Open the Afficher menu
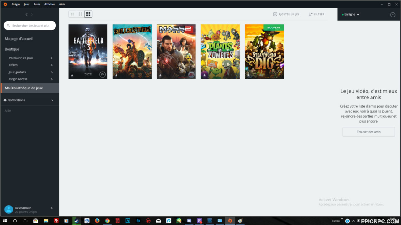 click(49, 4)
